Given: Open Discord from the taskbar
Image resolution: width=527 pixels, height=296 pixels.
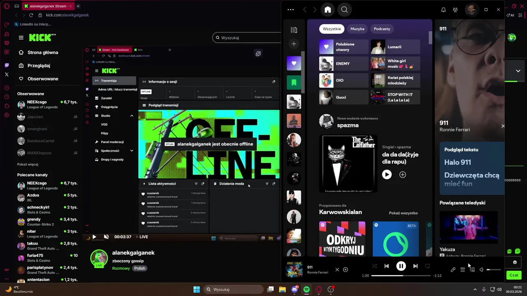Looking at the screenshot, I should (294, 289).
